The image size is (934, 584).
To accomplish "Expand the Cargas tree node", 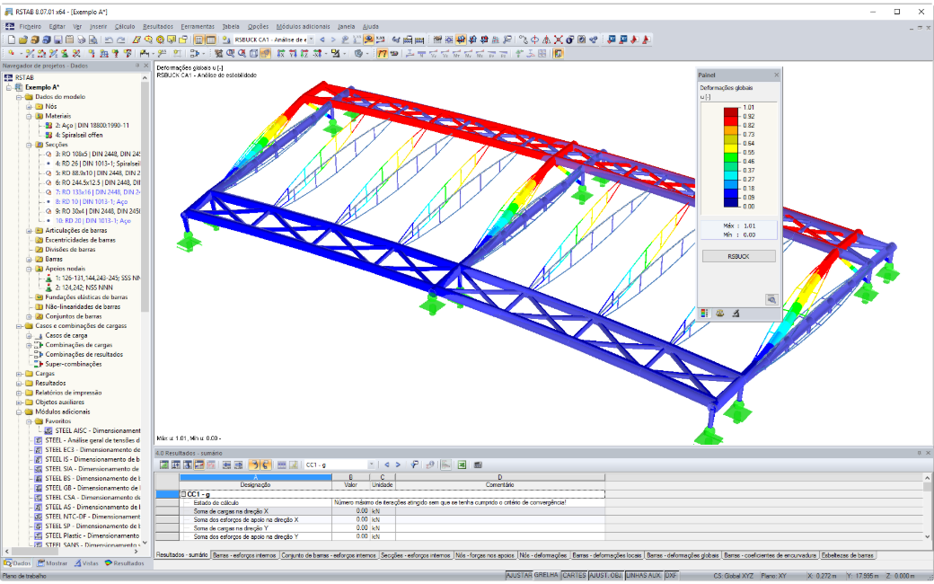I will (19, 374).
